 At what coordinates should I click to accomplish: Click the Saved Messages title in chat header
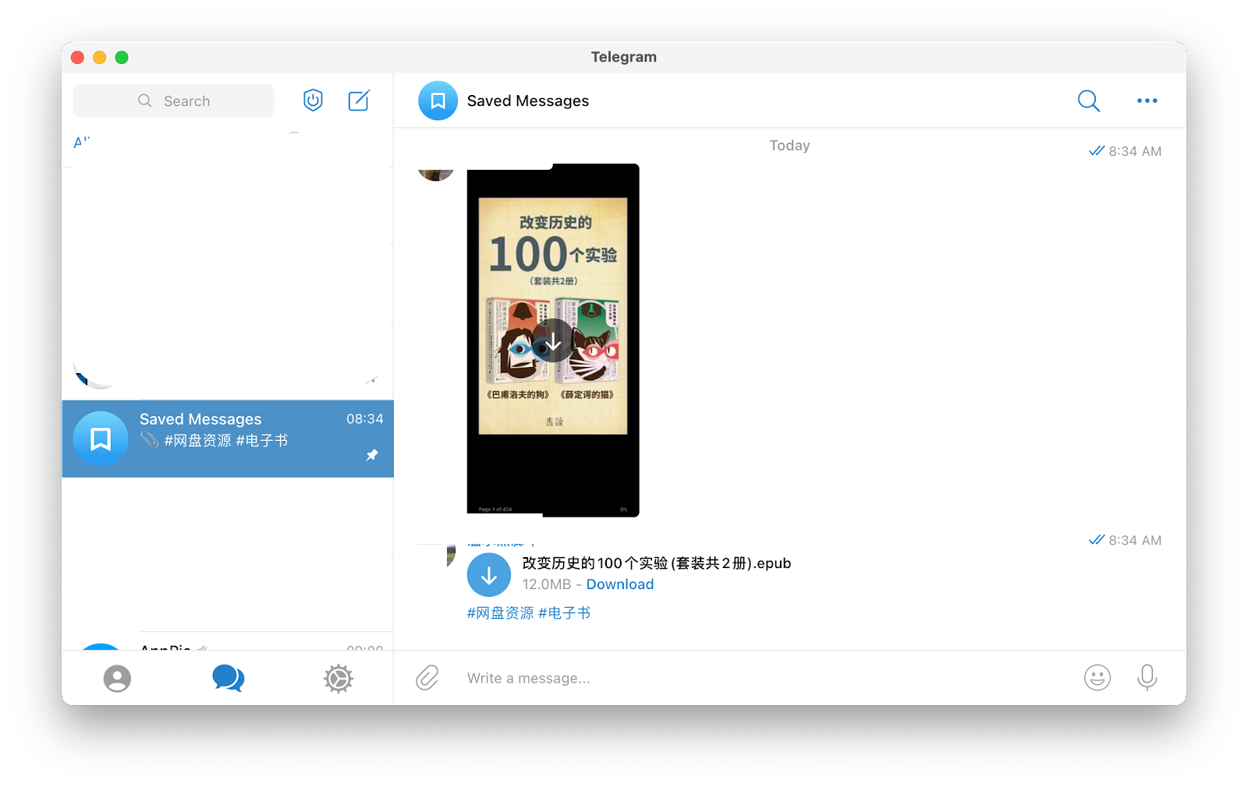(x=528, y=101)
